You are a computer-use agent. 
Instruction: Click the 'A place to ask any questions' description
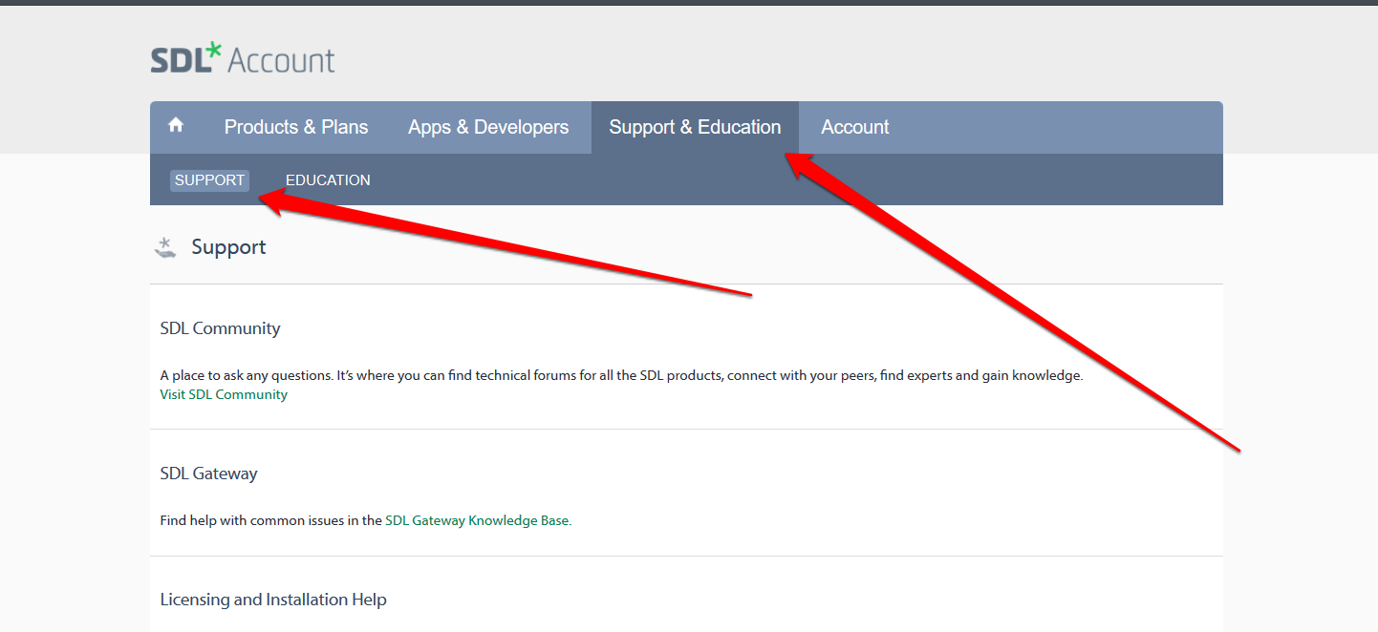coord(621,375)
